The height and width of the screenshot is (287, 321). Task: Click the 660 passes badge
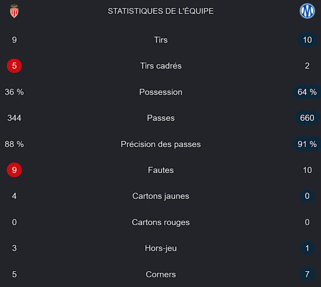coord(307,118)
